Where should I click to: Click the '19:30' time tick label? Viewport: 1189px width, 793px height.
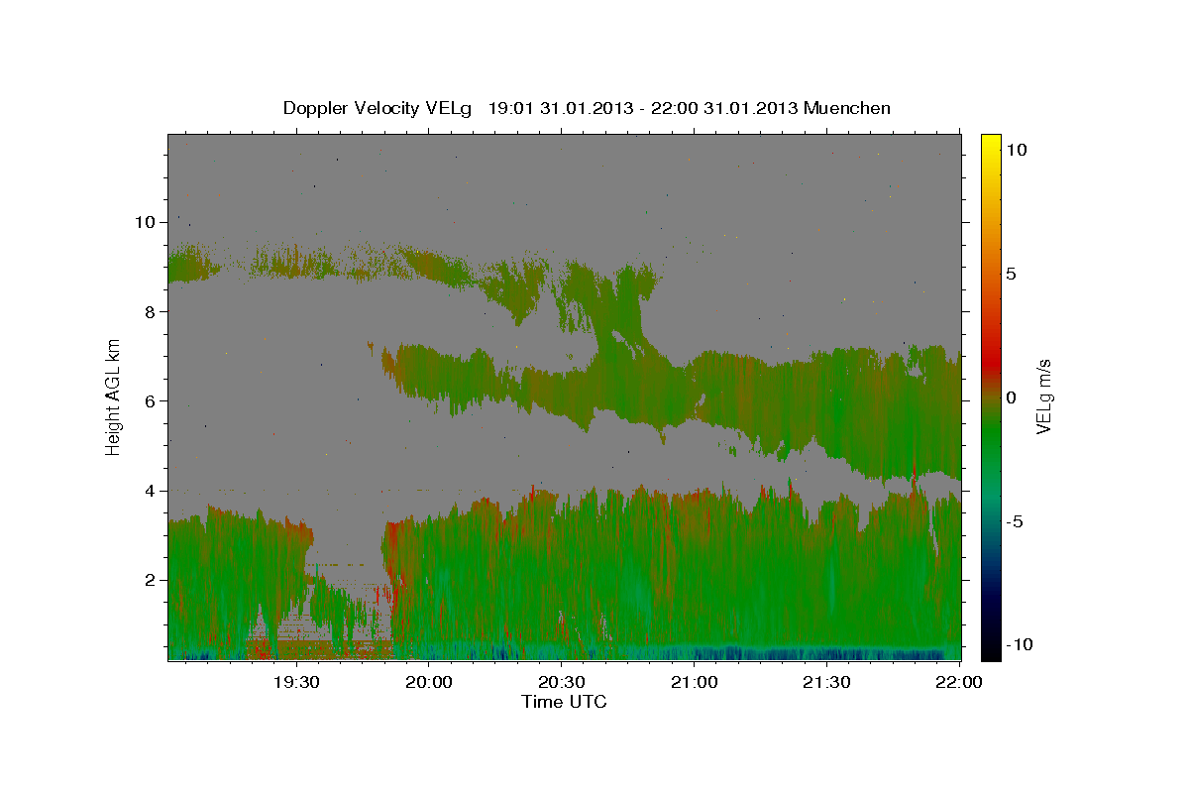click(x=295, y=682)
